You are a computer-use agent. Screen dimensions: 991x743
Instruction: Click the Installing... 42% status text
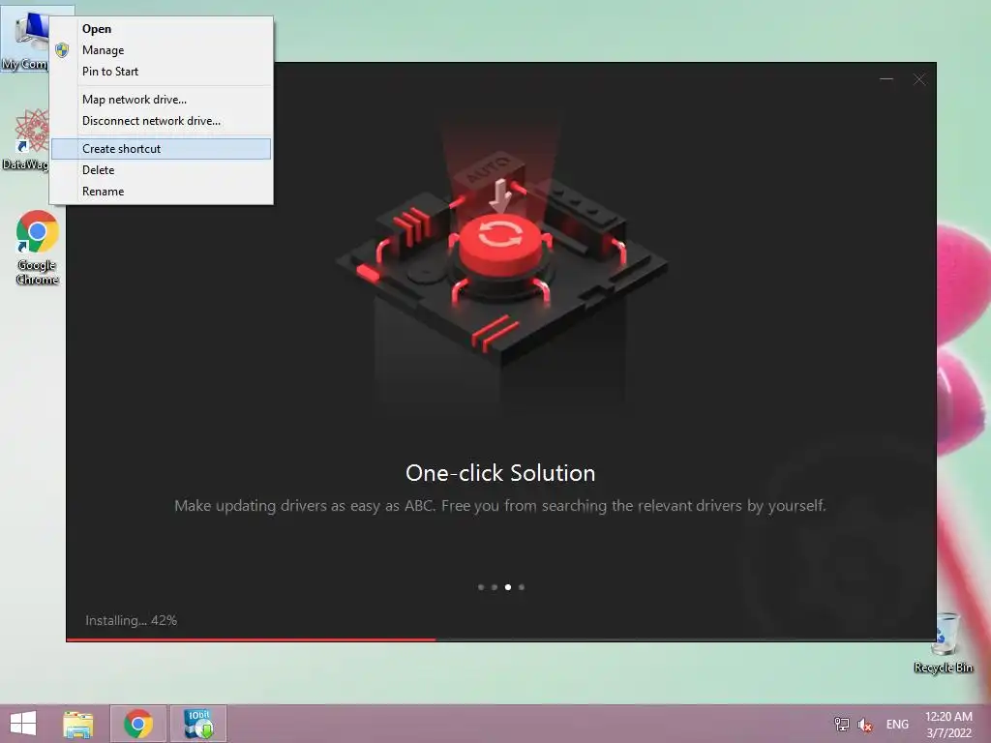[131, 620]
